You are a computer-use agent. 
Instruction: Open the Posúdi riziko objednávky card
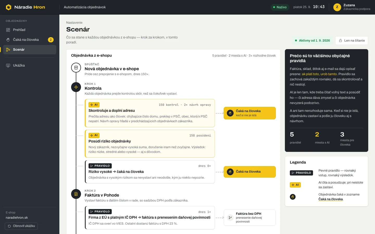pos(150,144)
